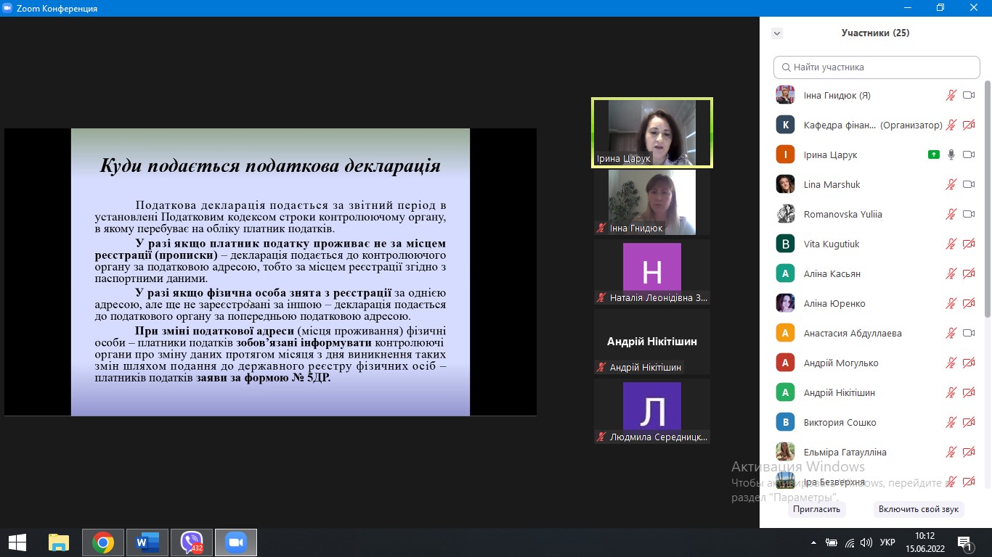
Task: Open Viber from the taskbar
Action: (x=192, y=542)
